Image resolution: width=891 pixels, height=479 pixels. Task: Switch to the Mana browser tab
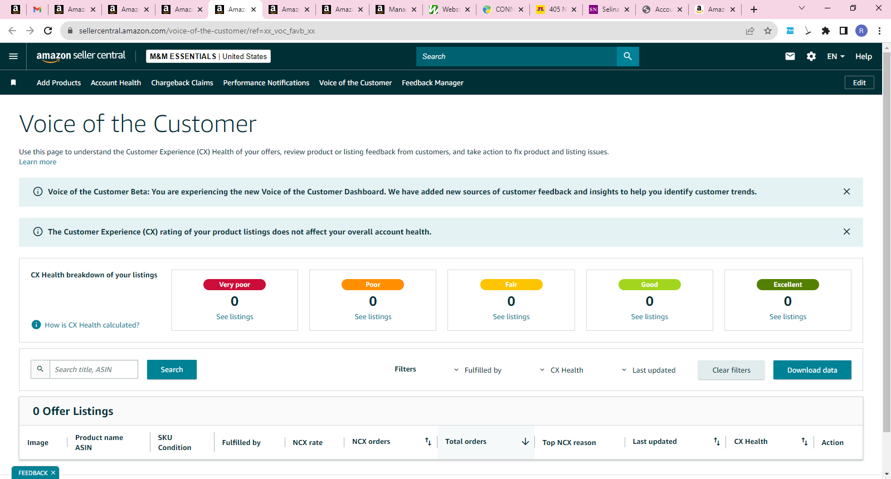pyautogui.click(x=396, y=9)
